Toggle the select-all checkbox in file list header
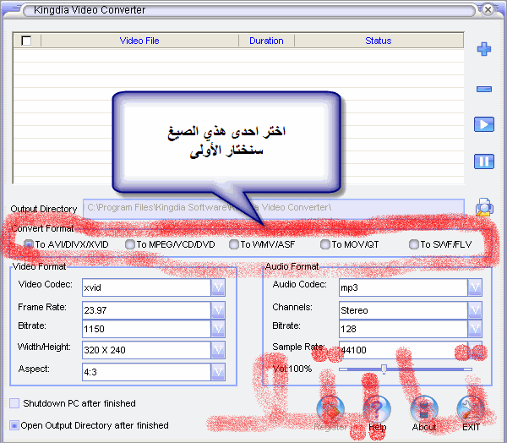The width and height of the screenshot is (507, 443). [x=26, y=41]
